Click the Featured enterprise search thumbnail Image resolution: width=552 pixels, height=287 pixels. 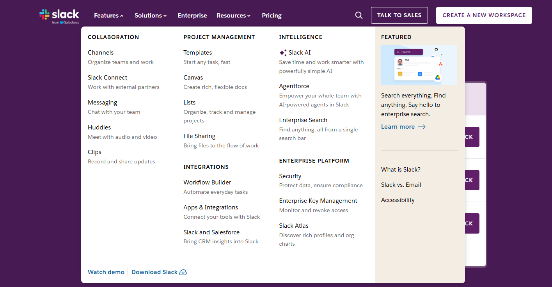click(x=419, y=65)
